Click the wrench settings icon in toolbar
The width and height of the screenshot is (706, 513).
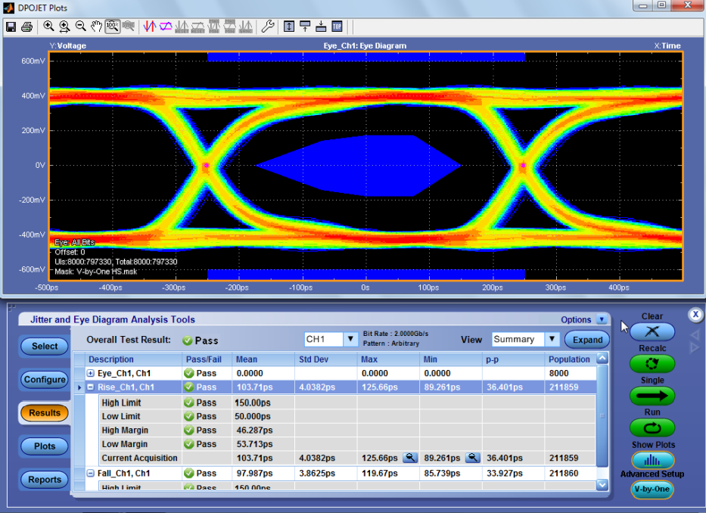point(268,26)
